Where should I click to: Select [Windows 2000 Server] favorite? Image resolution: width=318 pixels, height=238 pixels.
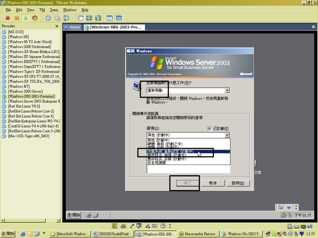(x=25, y=92)
